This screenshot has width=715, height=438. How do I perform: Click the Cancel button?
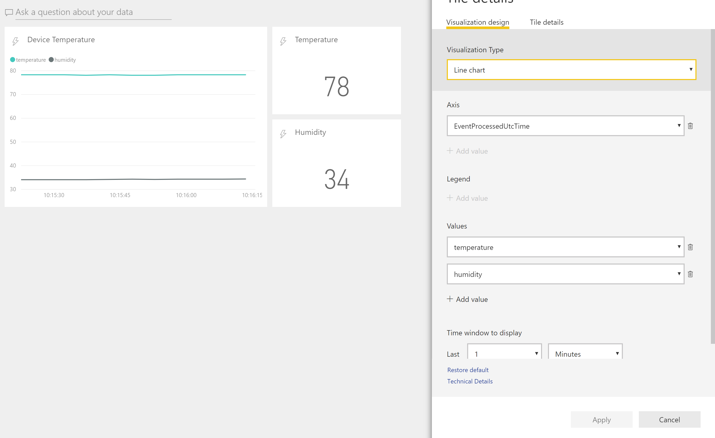[669, 419]
